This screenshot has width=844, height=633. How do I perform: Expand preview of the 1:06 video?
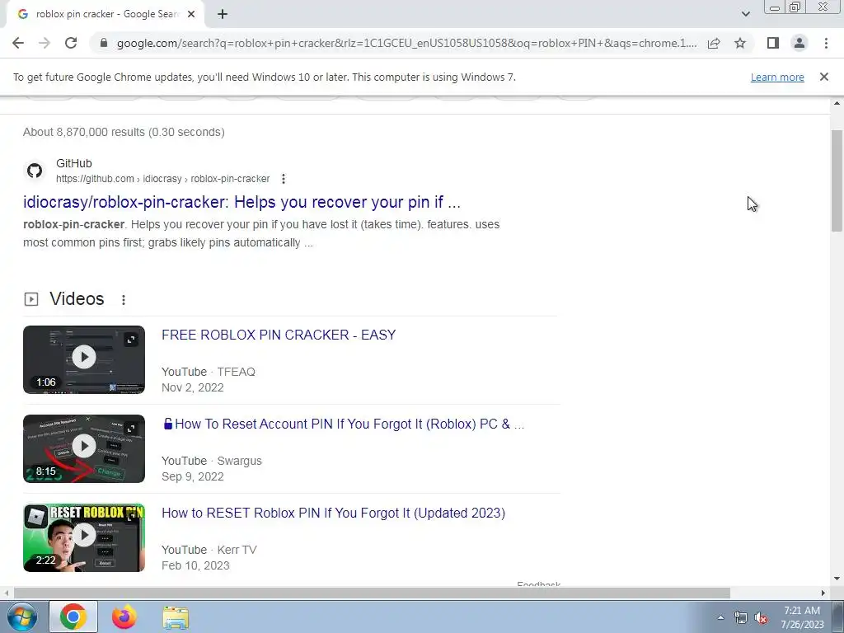pyautogui.click(x=131, y=340)
